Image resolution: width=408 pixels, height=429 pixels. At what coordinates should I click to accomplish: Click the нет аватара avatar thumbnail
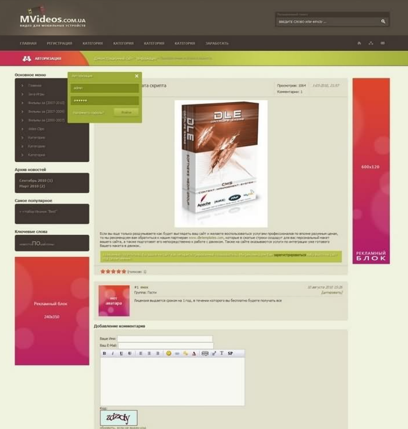114,301
